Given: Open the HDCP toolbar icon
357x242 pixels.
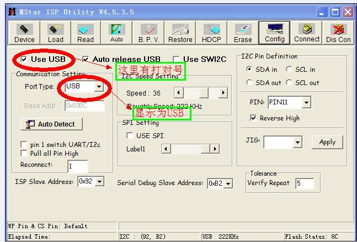Looking at the screenshot, I should coord(211,33).
